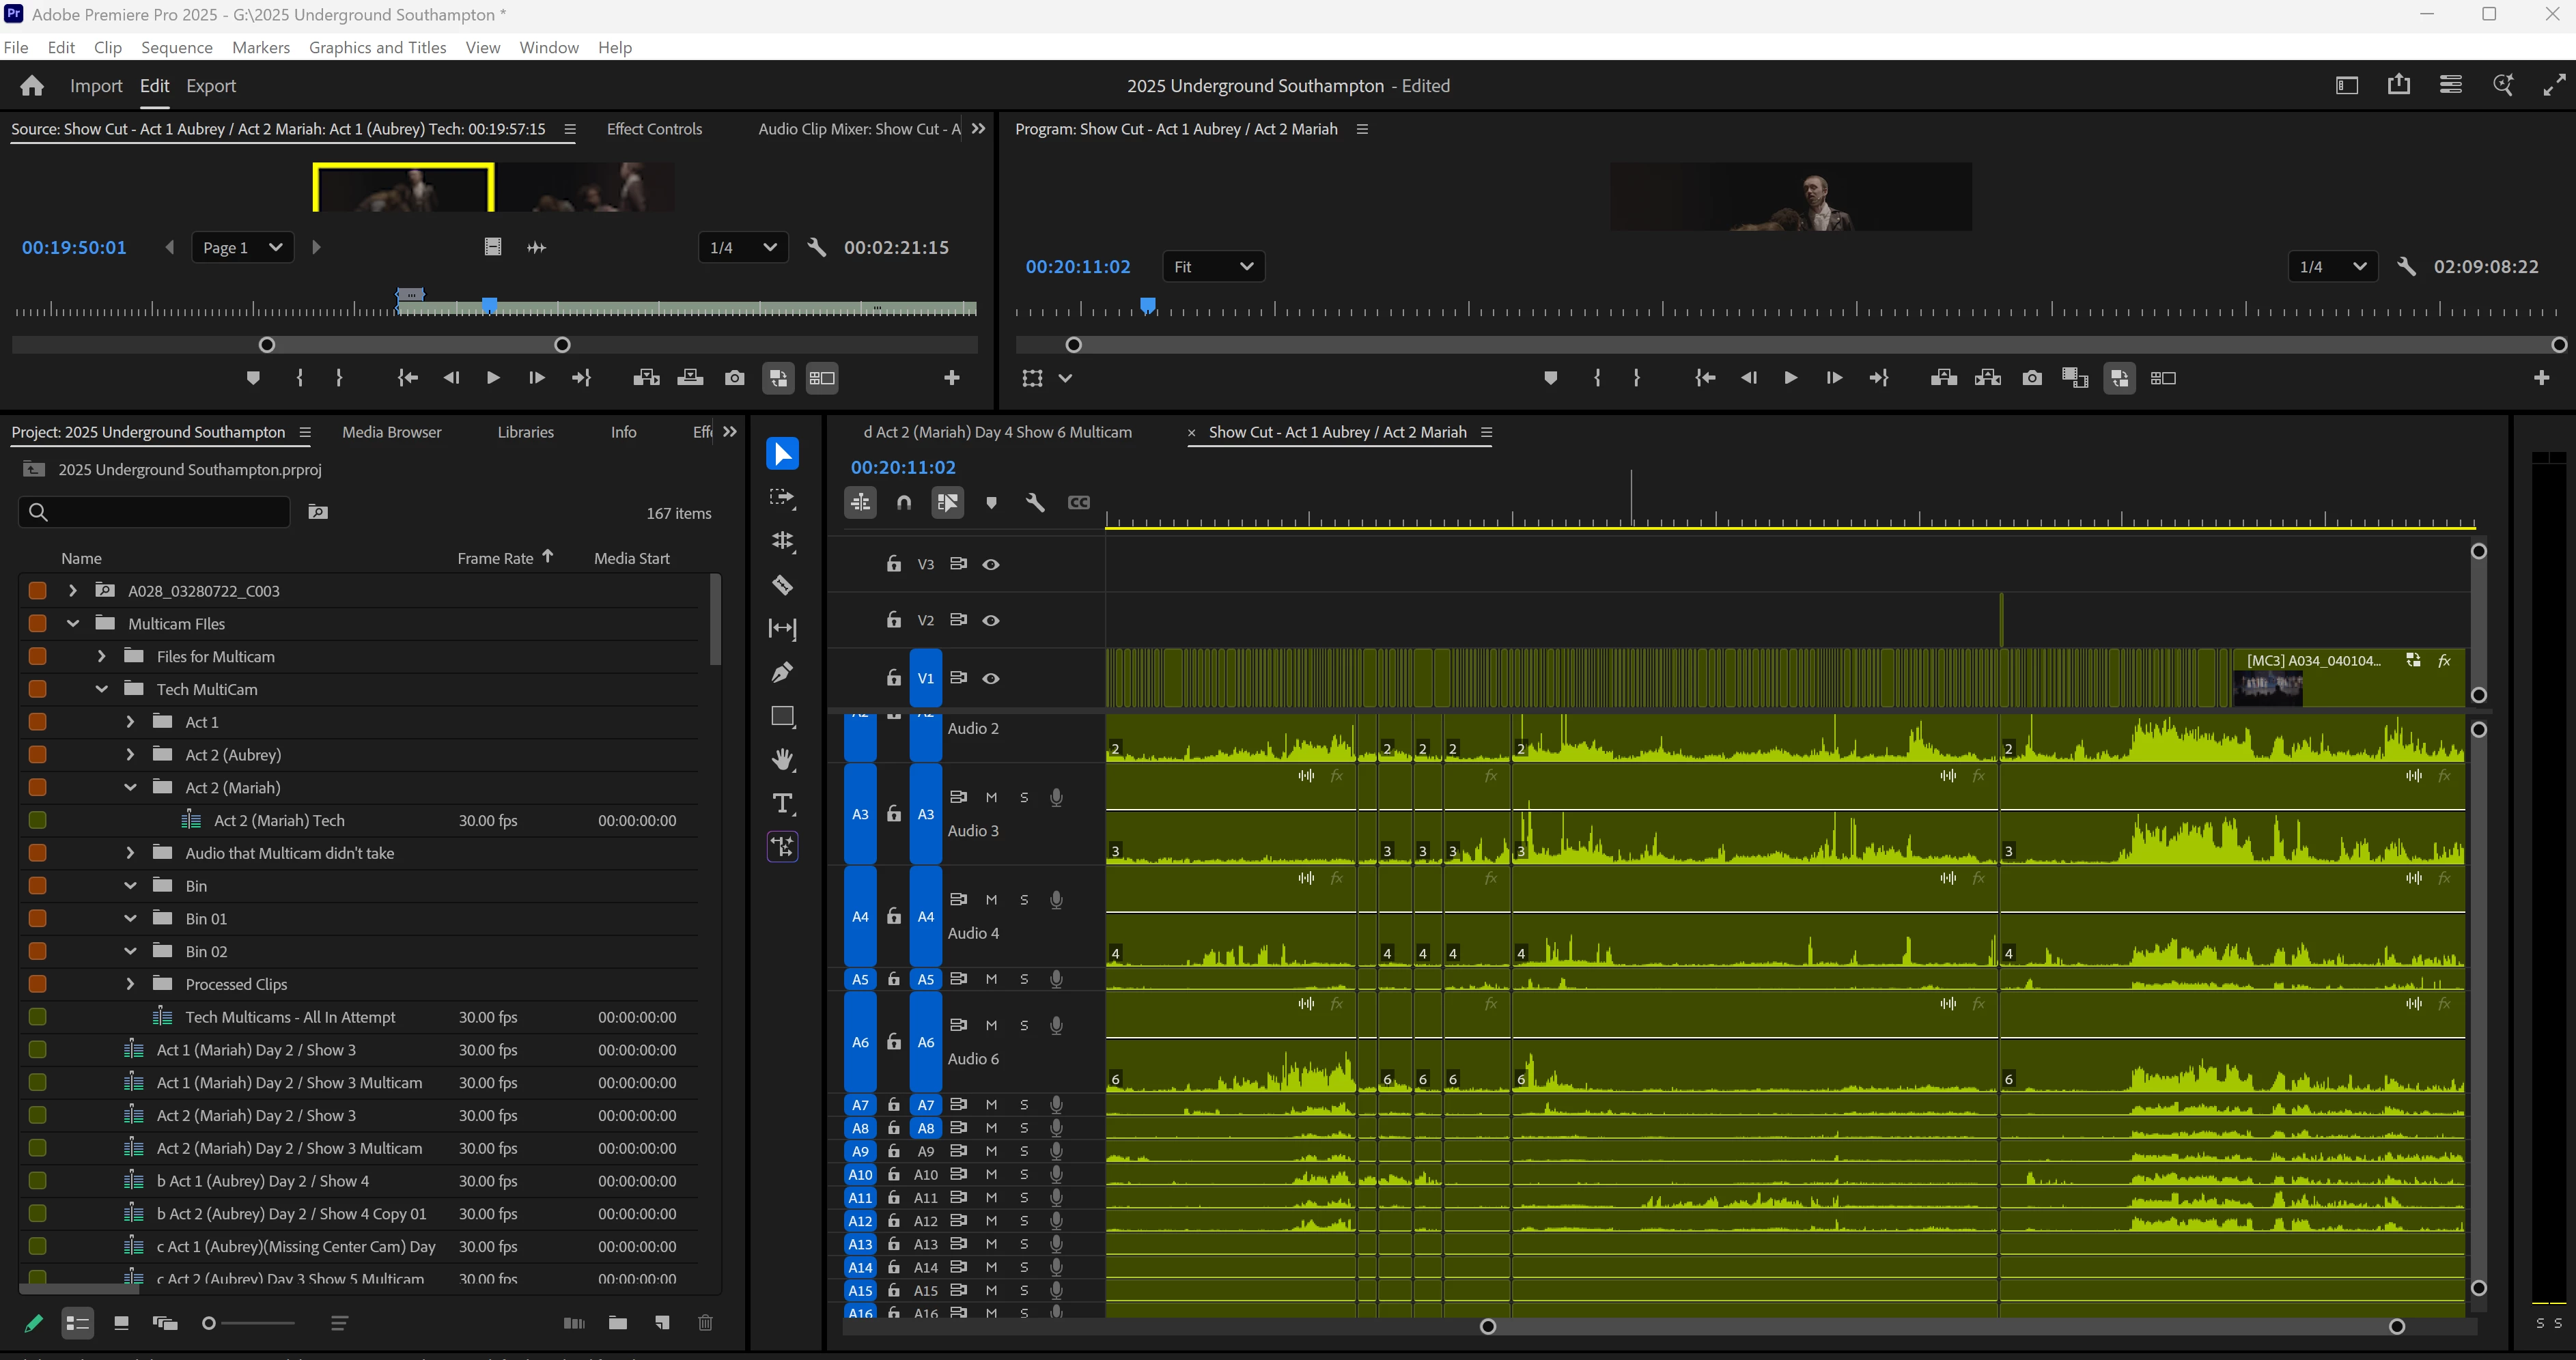Viewport: 2576px width, 1360px height.
Task: Click the project search field
Action: point(165,512)
